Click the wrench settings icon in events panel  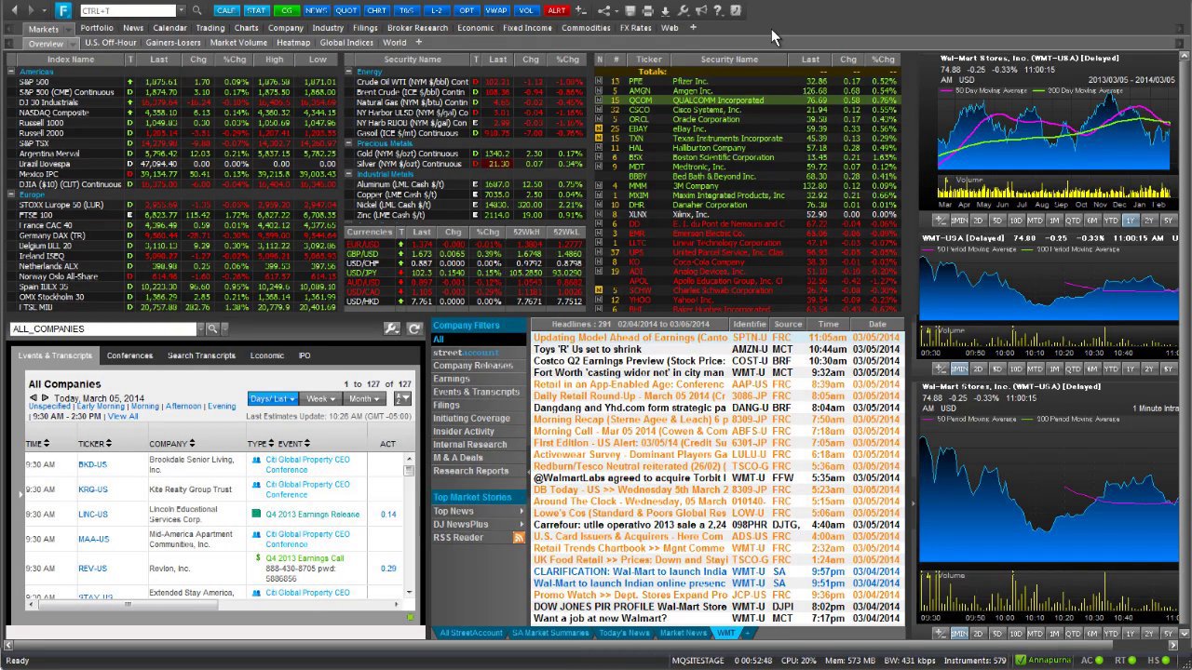(391, 328)
